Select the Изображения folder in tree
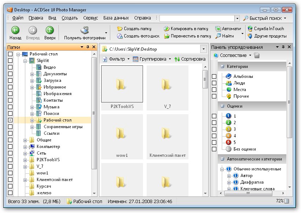 58,94
